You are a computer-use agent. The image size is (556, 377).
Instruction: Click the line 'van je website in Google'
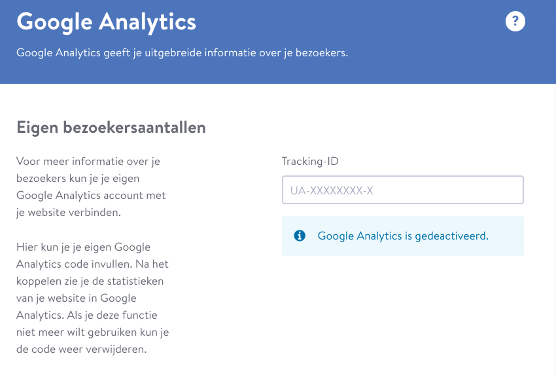(77, 298)
